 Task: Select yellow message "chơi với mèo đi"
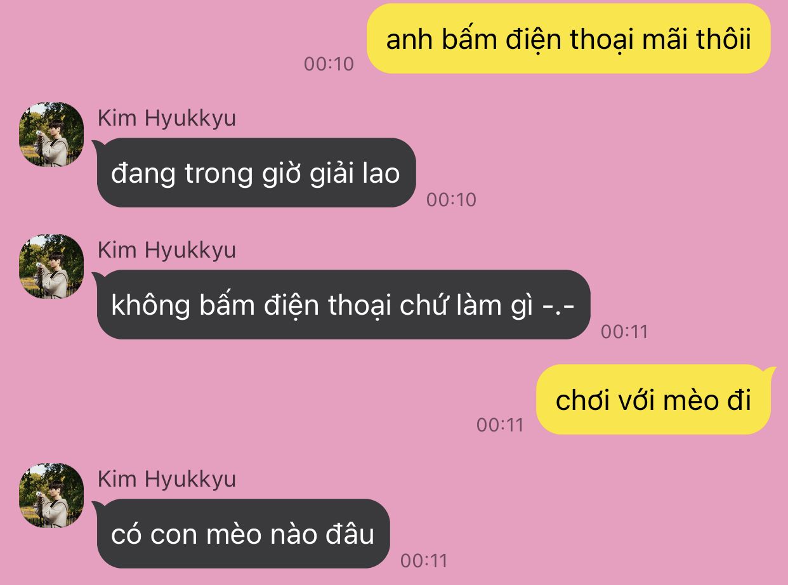tap(655, 400)
